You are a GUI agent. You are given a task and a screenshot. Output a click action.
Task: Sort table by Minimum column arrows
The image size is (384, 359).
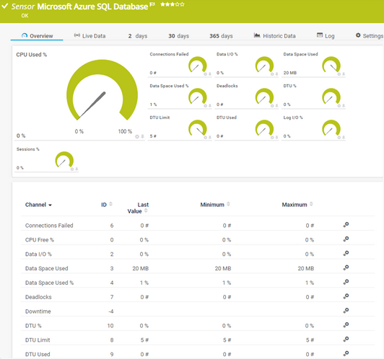tap(228, 204)
